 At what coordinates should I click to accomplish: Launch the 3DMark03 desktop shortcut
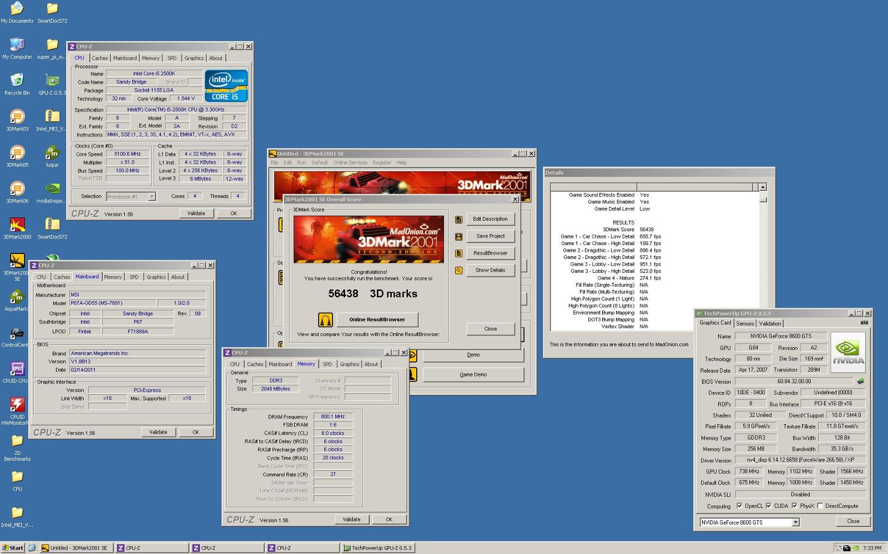(x=17, y=120)
